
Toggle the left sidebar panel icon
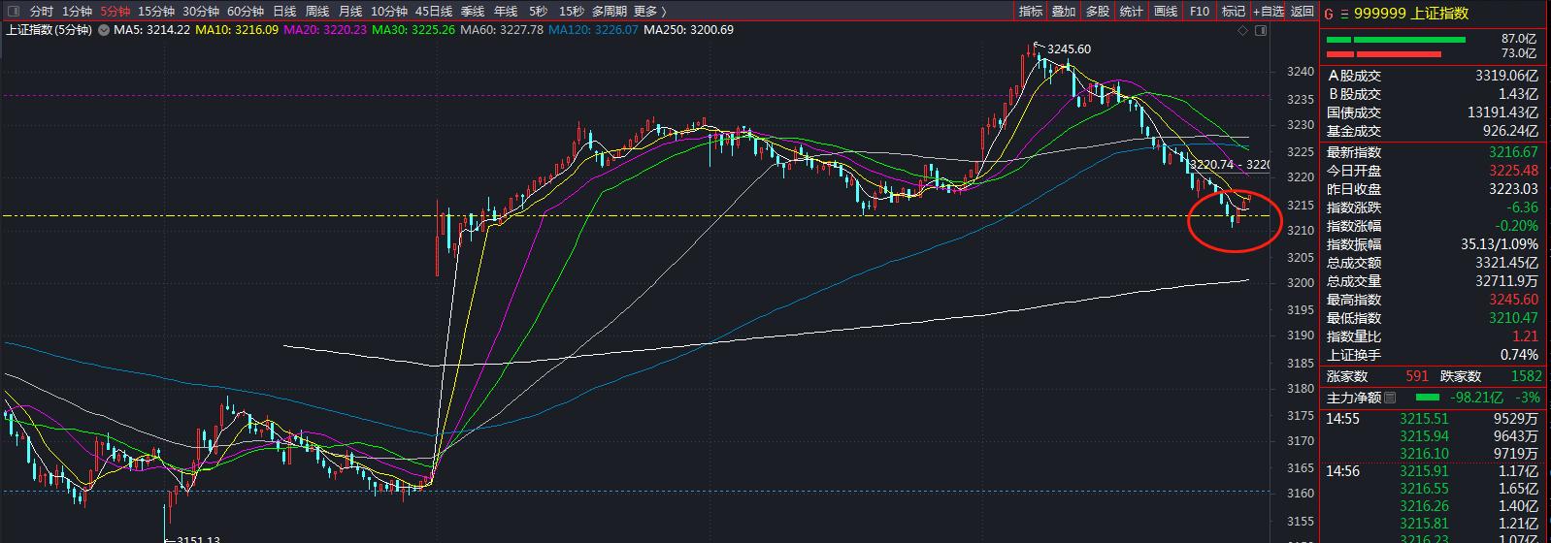point(13,12)
